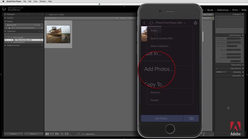This screenshot has width=248, height=139.
Task: Expand the Keyword List panel
Action: pyautogui.click(x=243, y=68)
